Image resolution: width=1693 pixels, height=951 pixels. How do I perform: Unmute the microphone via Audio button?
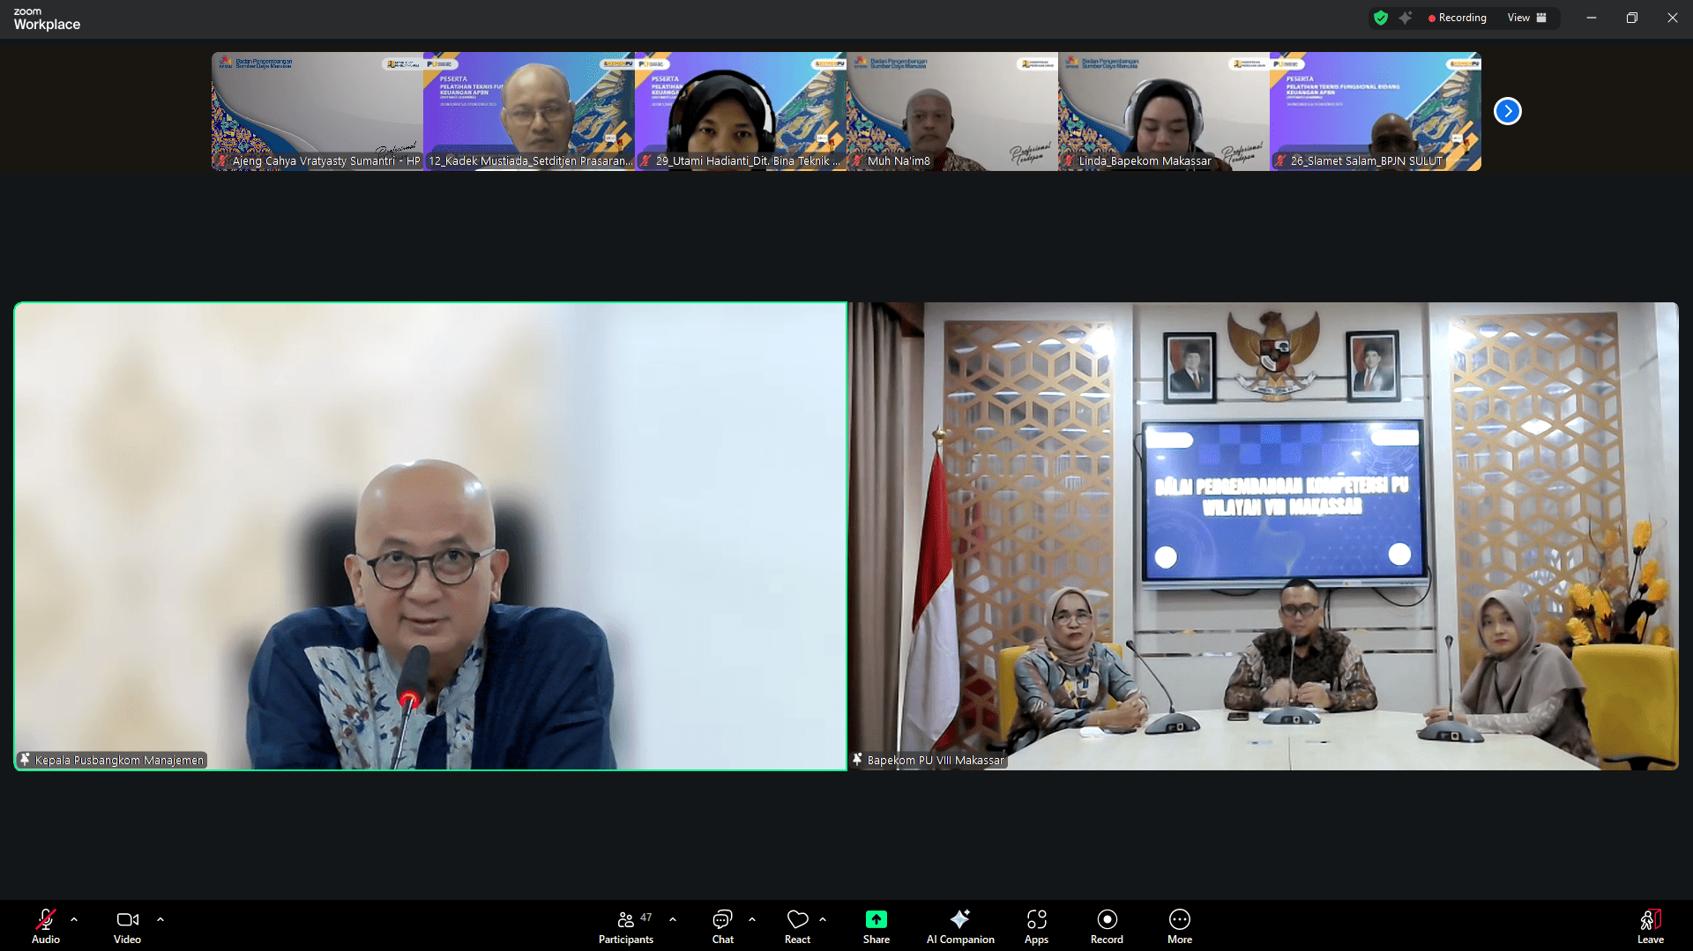46,925
